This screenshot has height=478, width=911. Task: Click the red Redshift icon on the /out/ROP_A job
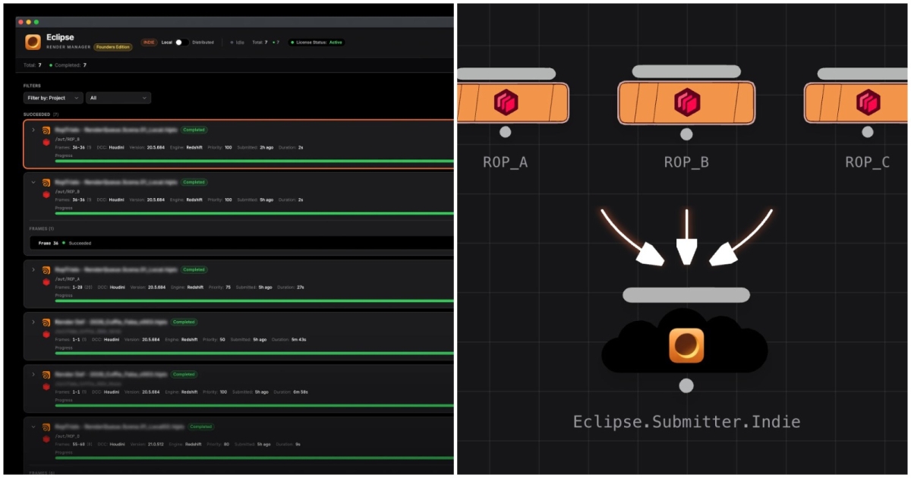(x=46, y=281)
